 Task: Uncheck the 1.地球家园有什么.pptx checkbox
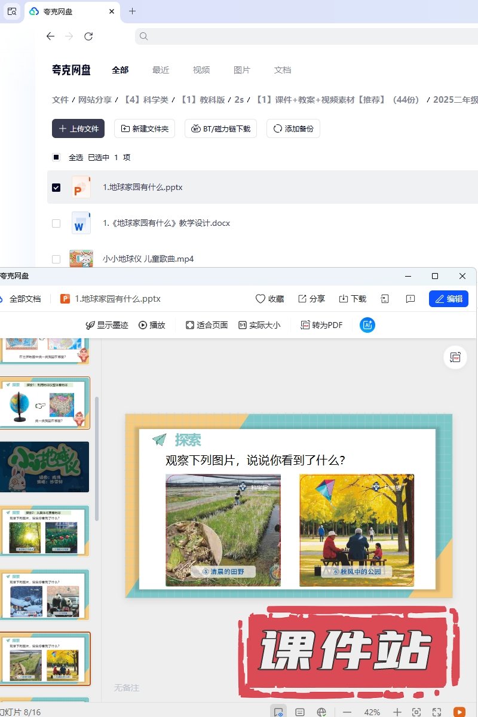coord(56,188)
